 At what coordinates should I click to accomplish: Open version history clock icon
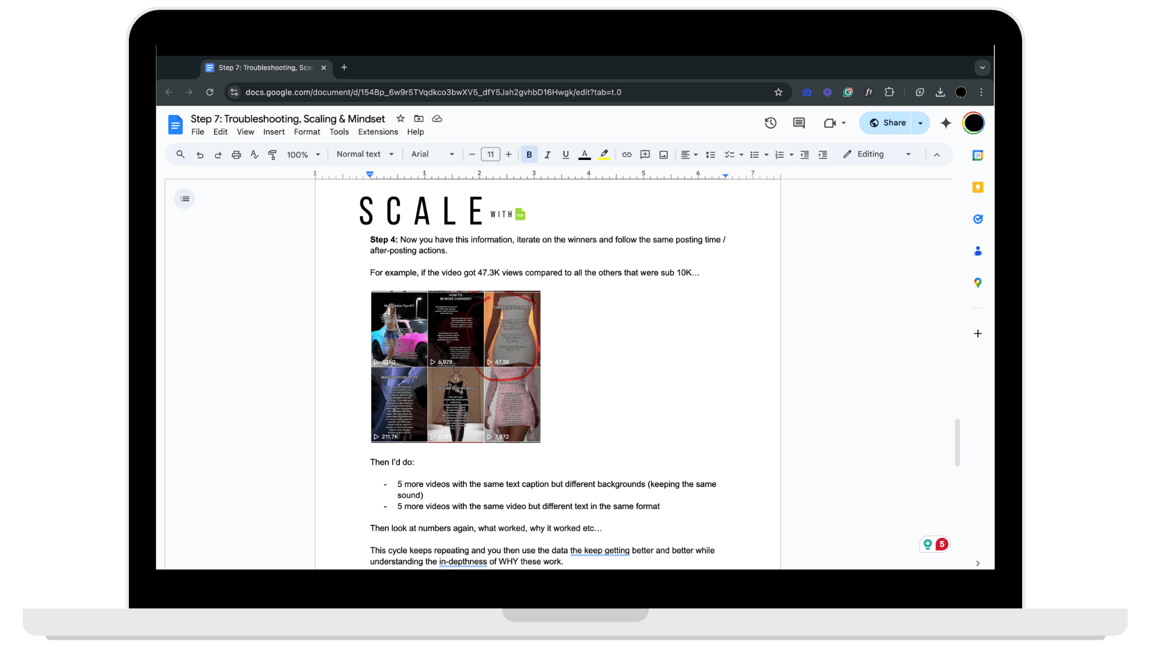[770, 123]
